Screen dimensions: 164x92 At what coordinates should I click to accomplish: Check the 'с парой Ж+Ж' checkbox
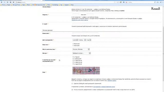73,62
